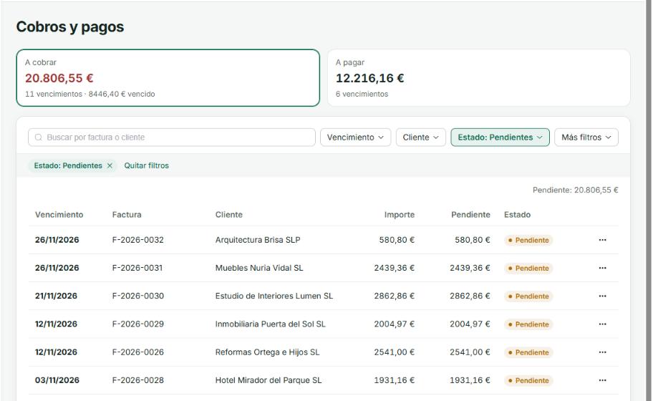653x401 pixels.
Task: Sort by Factura column header
Action: point(127,215)
